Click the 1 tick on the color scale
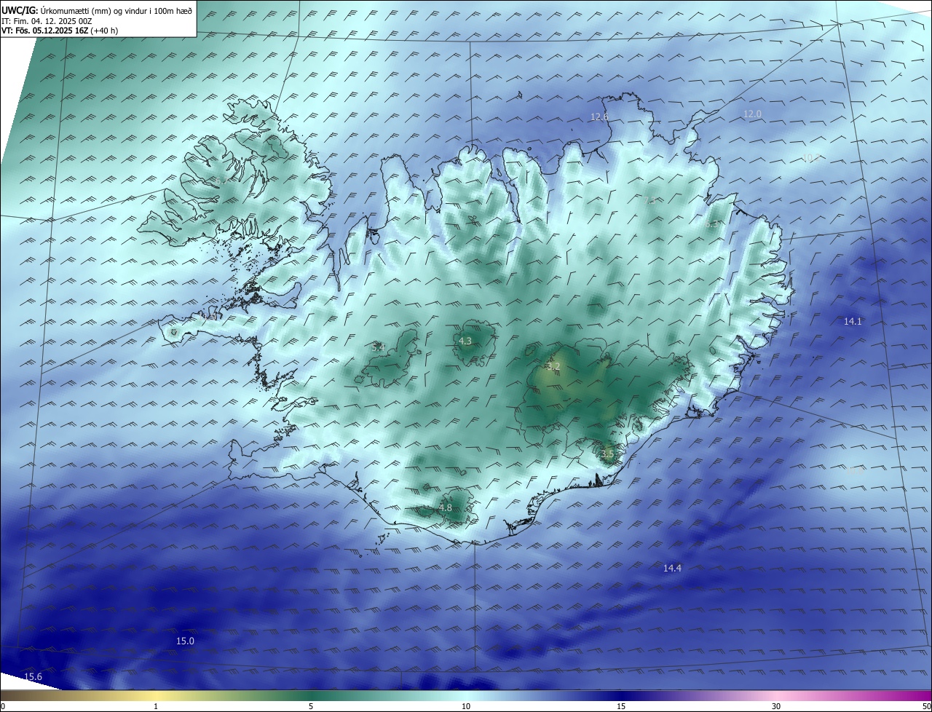This screenshot has width=932, height=712. click(156, 707)
